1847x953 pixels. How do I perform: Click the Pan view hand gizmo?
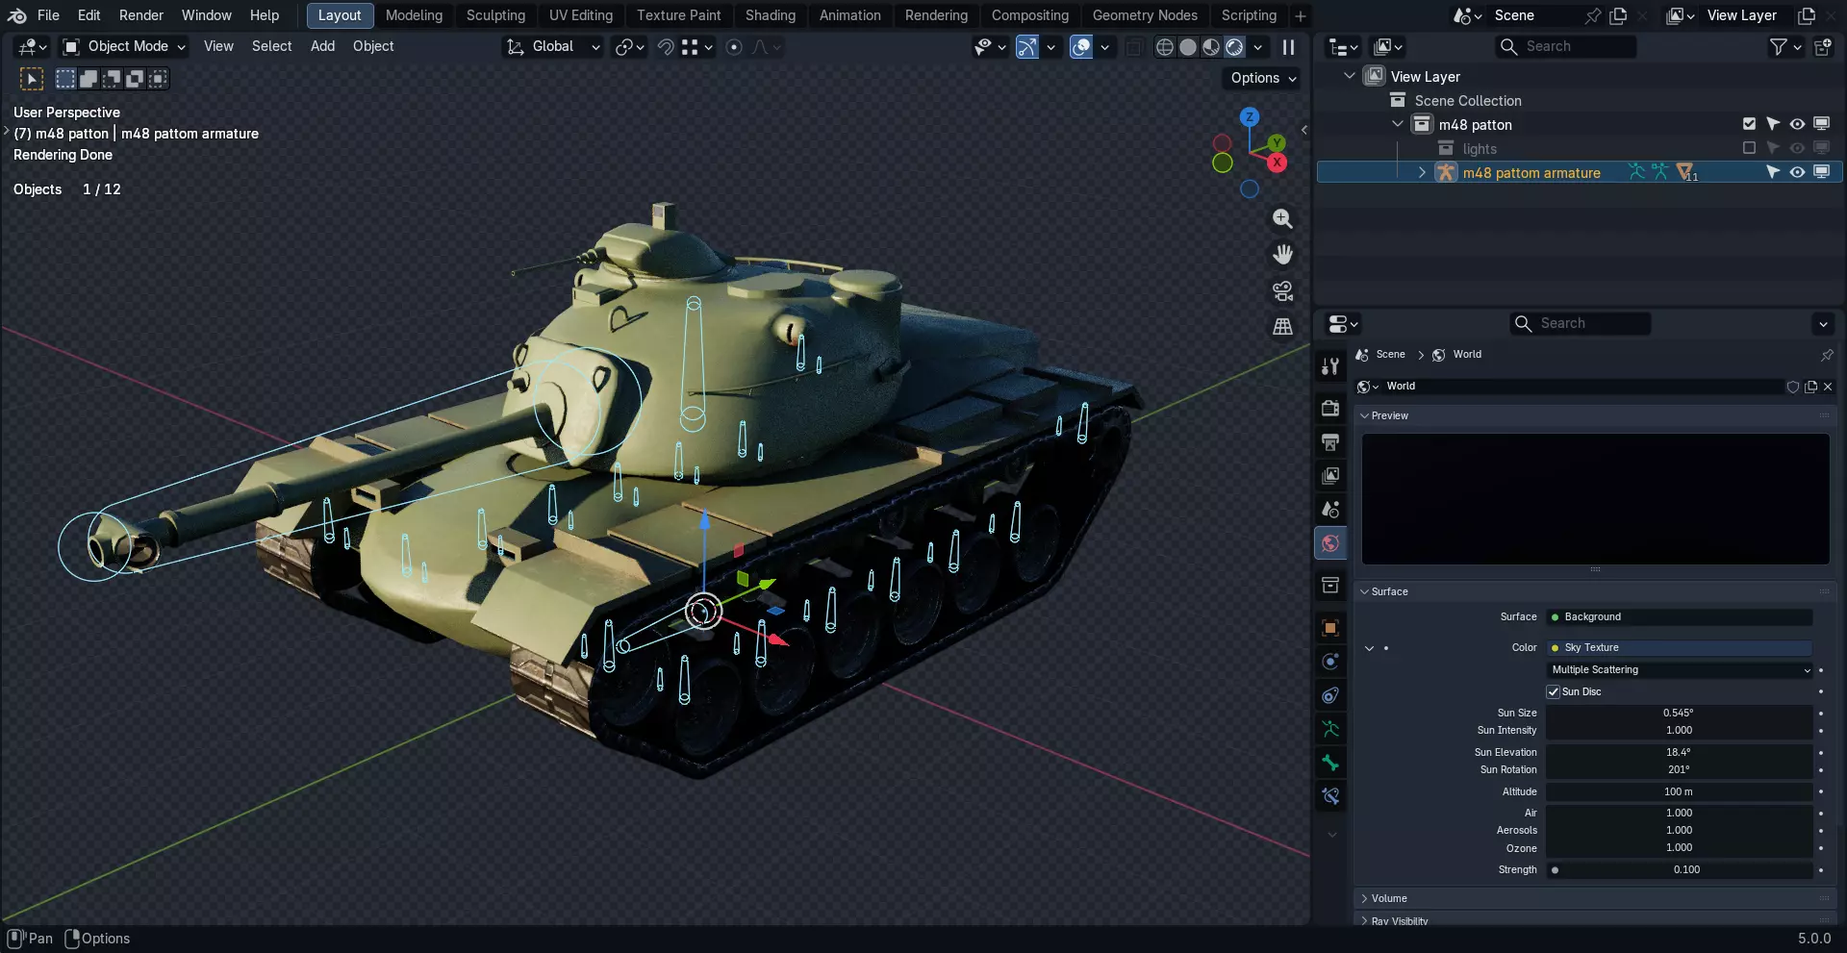point(1282,255)
